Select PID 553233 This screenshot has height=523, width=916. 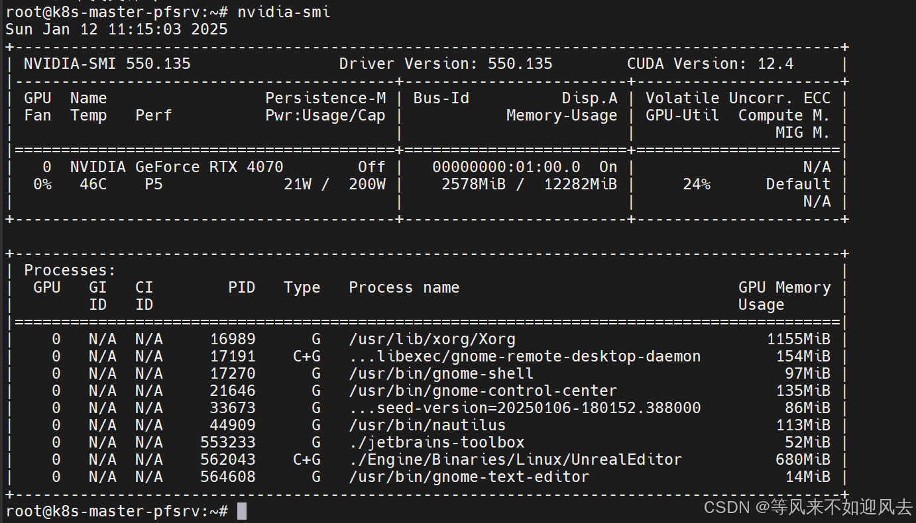point(228,442)
